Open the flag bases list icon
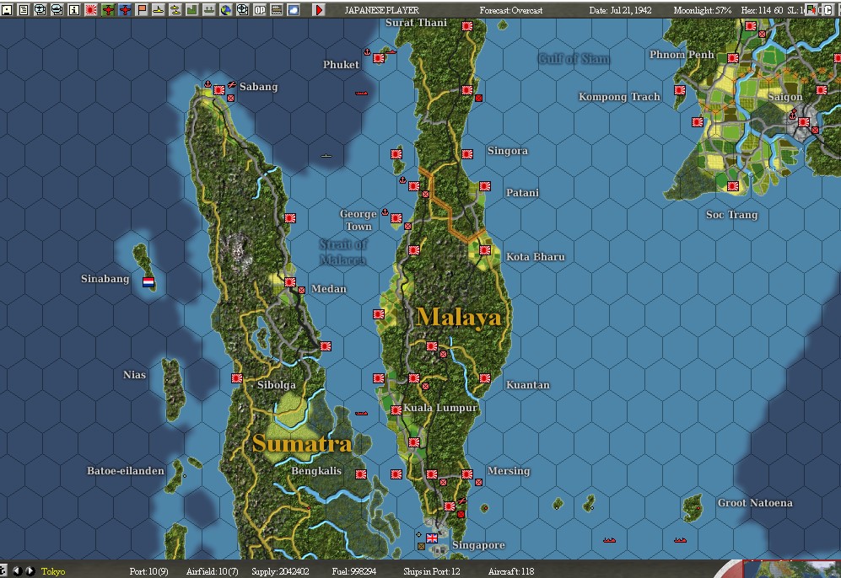This screenshot has height=578, width=841. point(141,8)
